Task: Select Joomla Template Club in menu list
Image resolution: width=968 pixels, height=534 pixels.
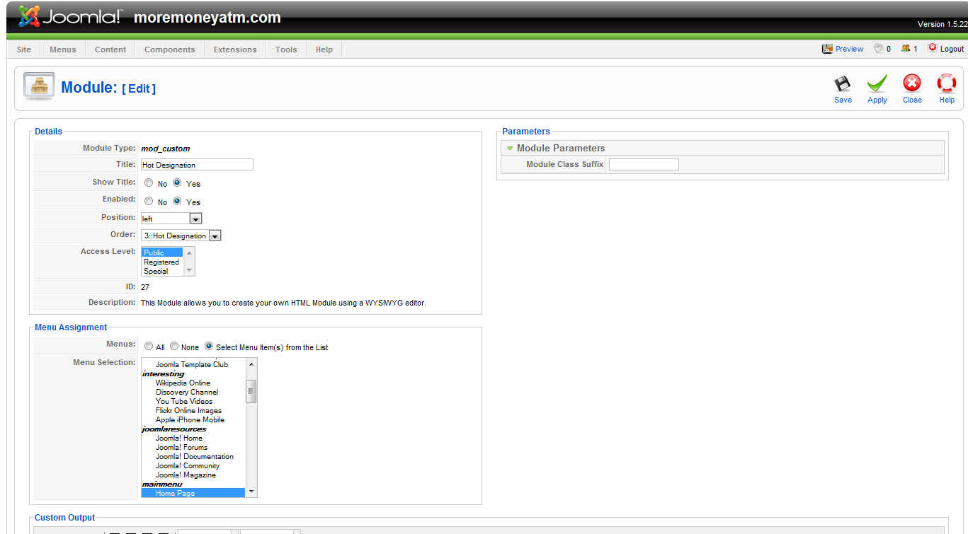Action: 192,364
